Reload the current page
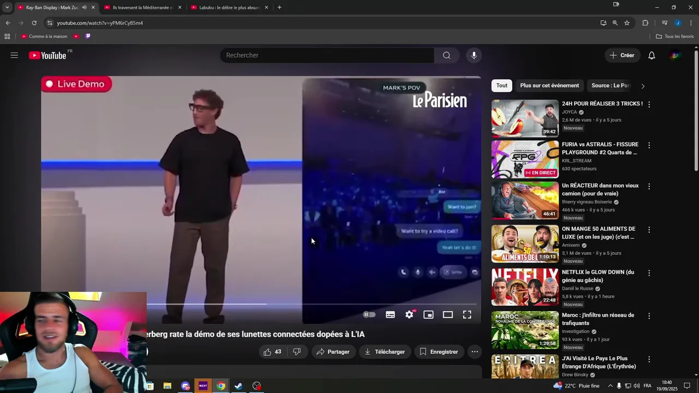 click(34, 23)
